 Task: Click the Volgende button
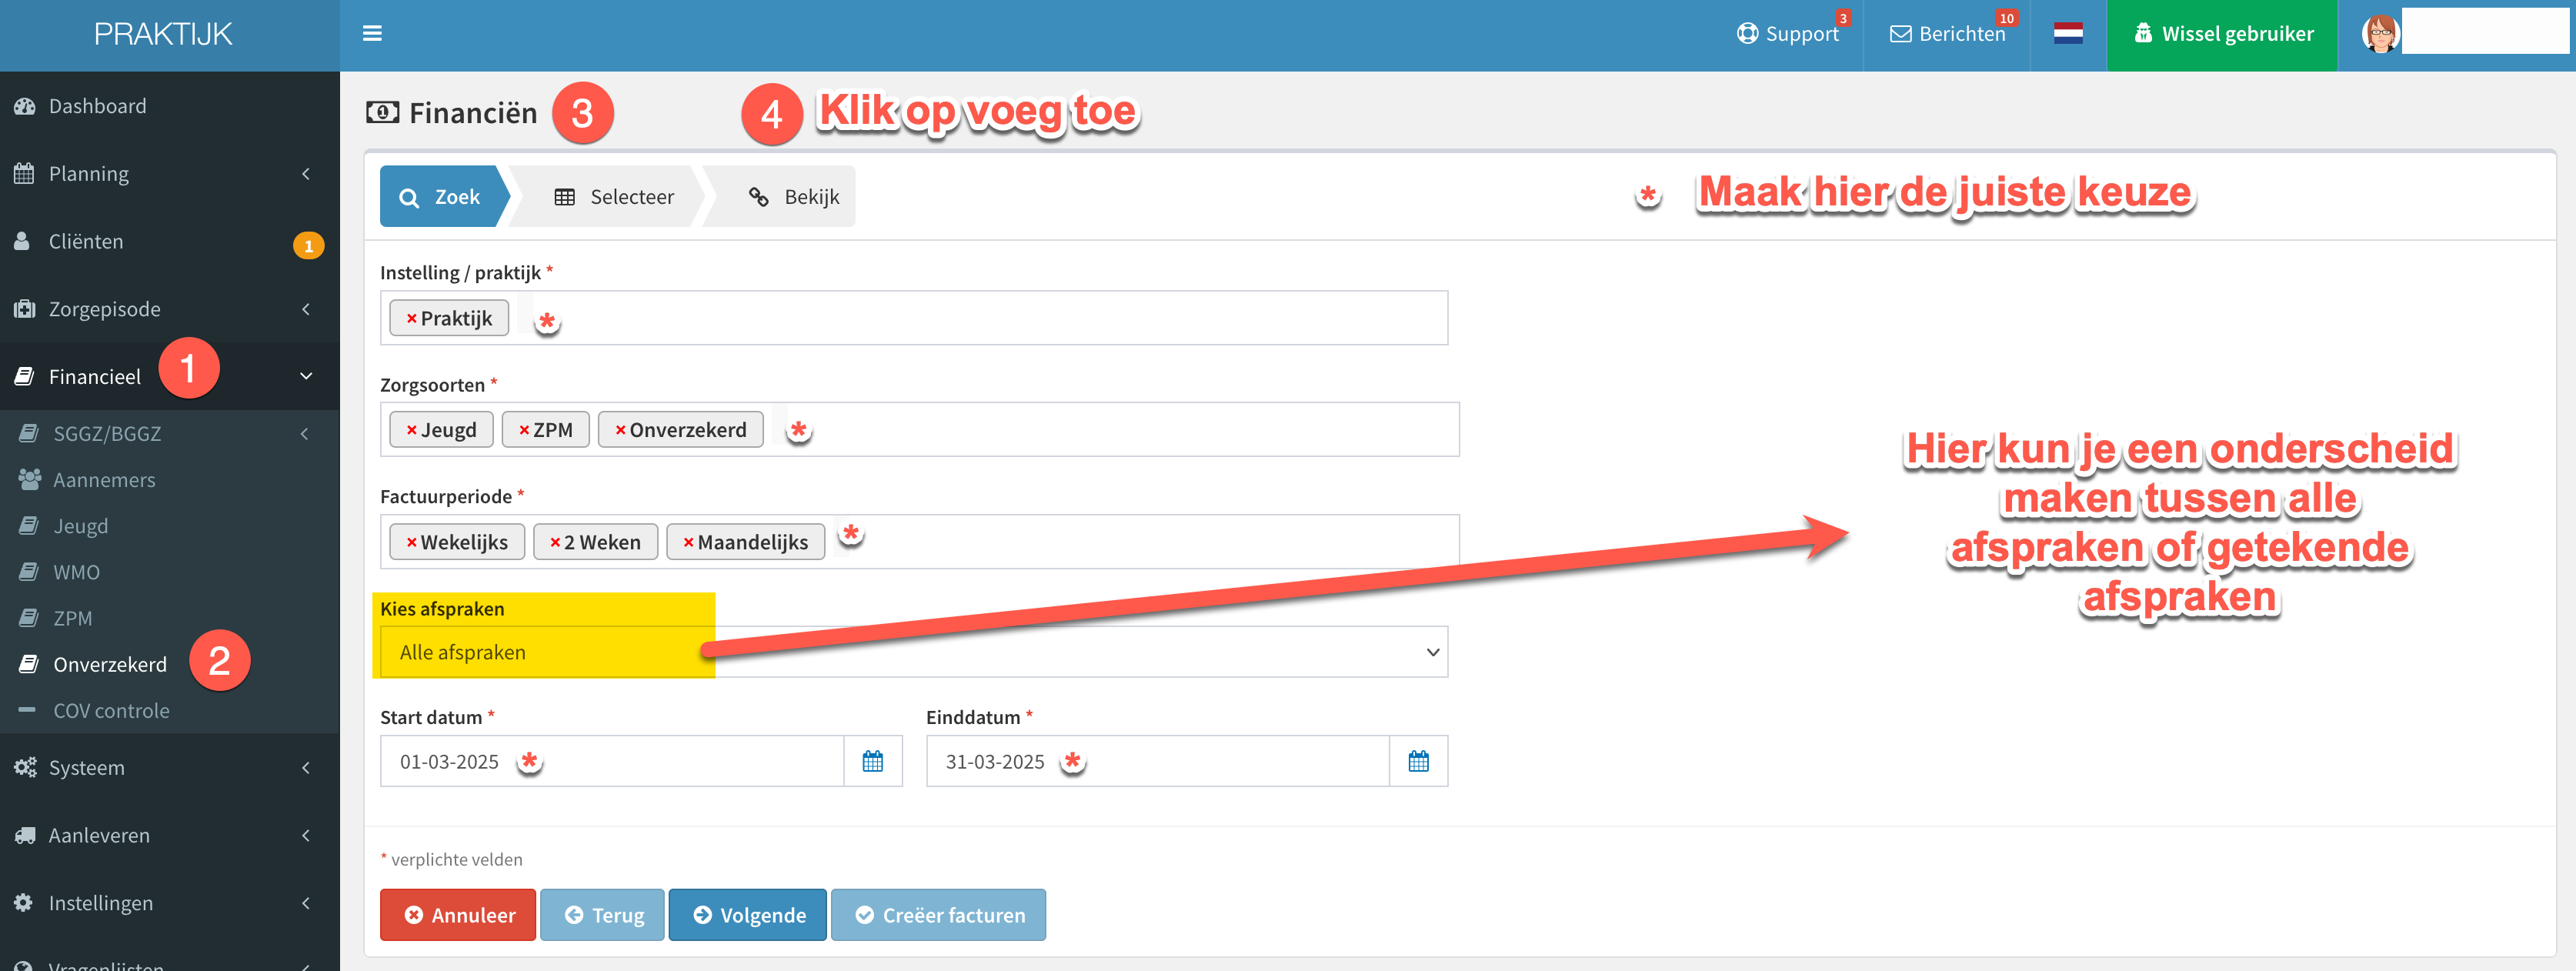[x=748, y=915]
